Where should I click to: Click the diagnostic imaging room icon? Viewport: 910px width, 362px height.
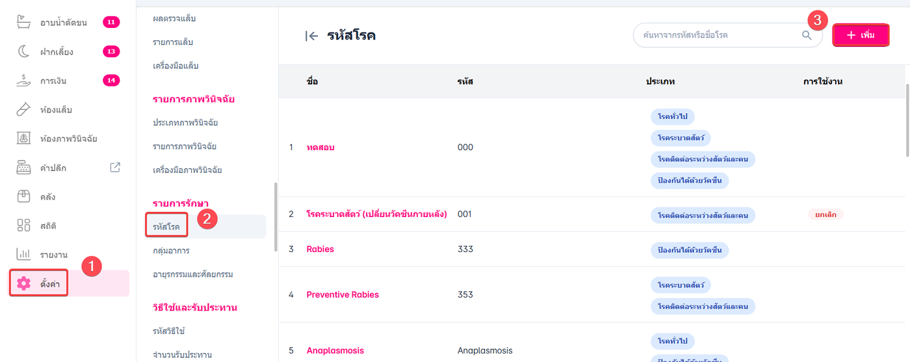pyautogui.click(x=23, y=138)
